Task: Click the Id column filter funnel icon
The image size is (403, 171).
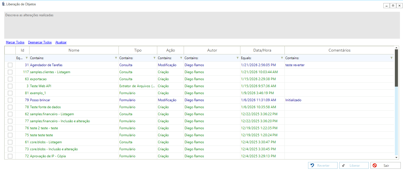Action: pos(27,58)
